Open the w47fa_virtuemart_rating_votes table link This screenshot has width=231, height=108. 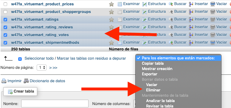[x=40, y=35]
